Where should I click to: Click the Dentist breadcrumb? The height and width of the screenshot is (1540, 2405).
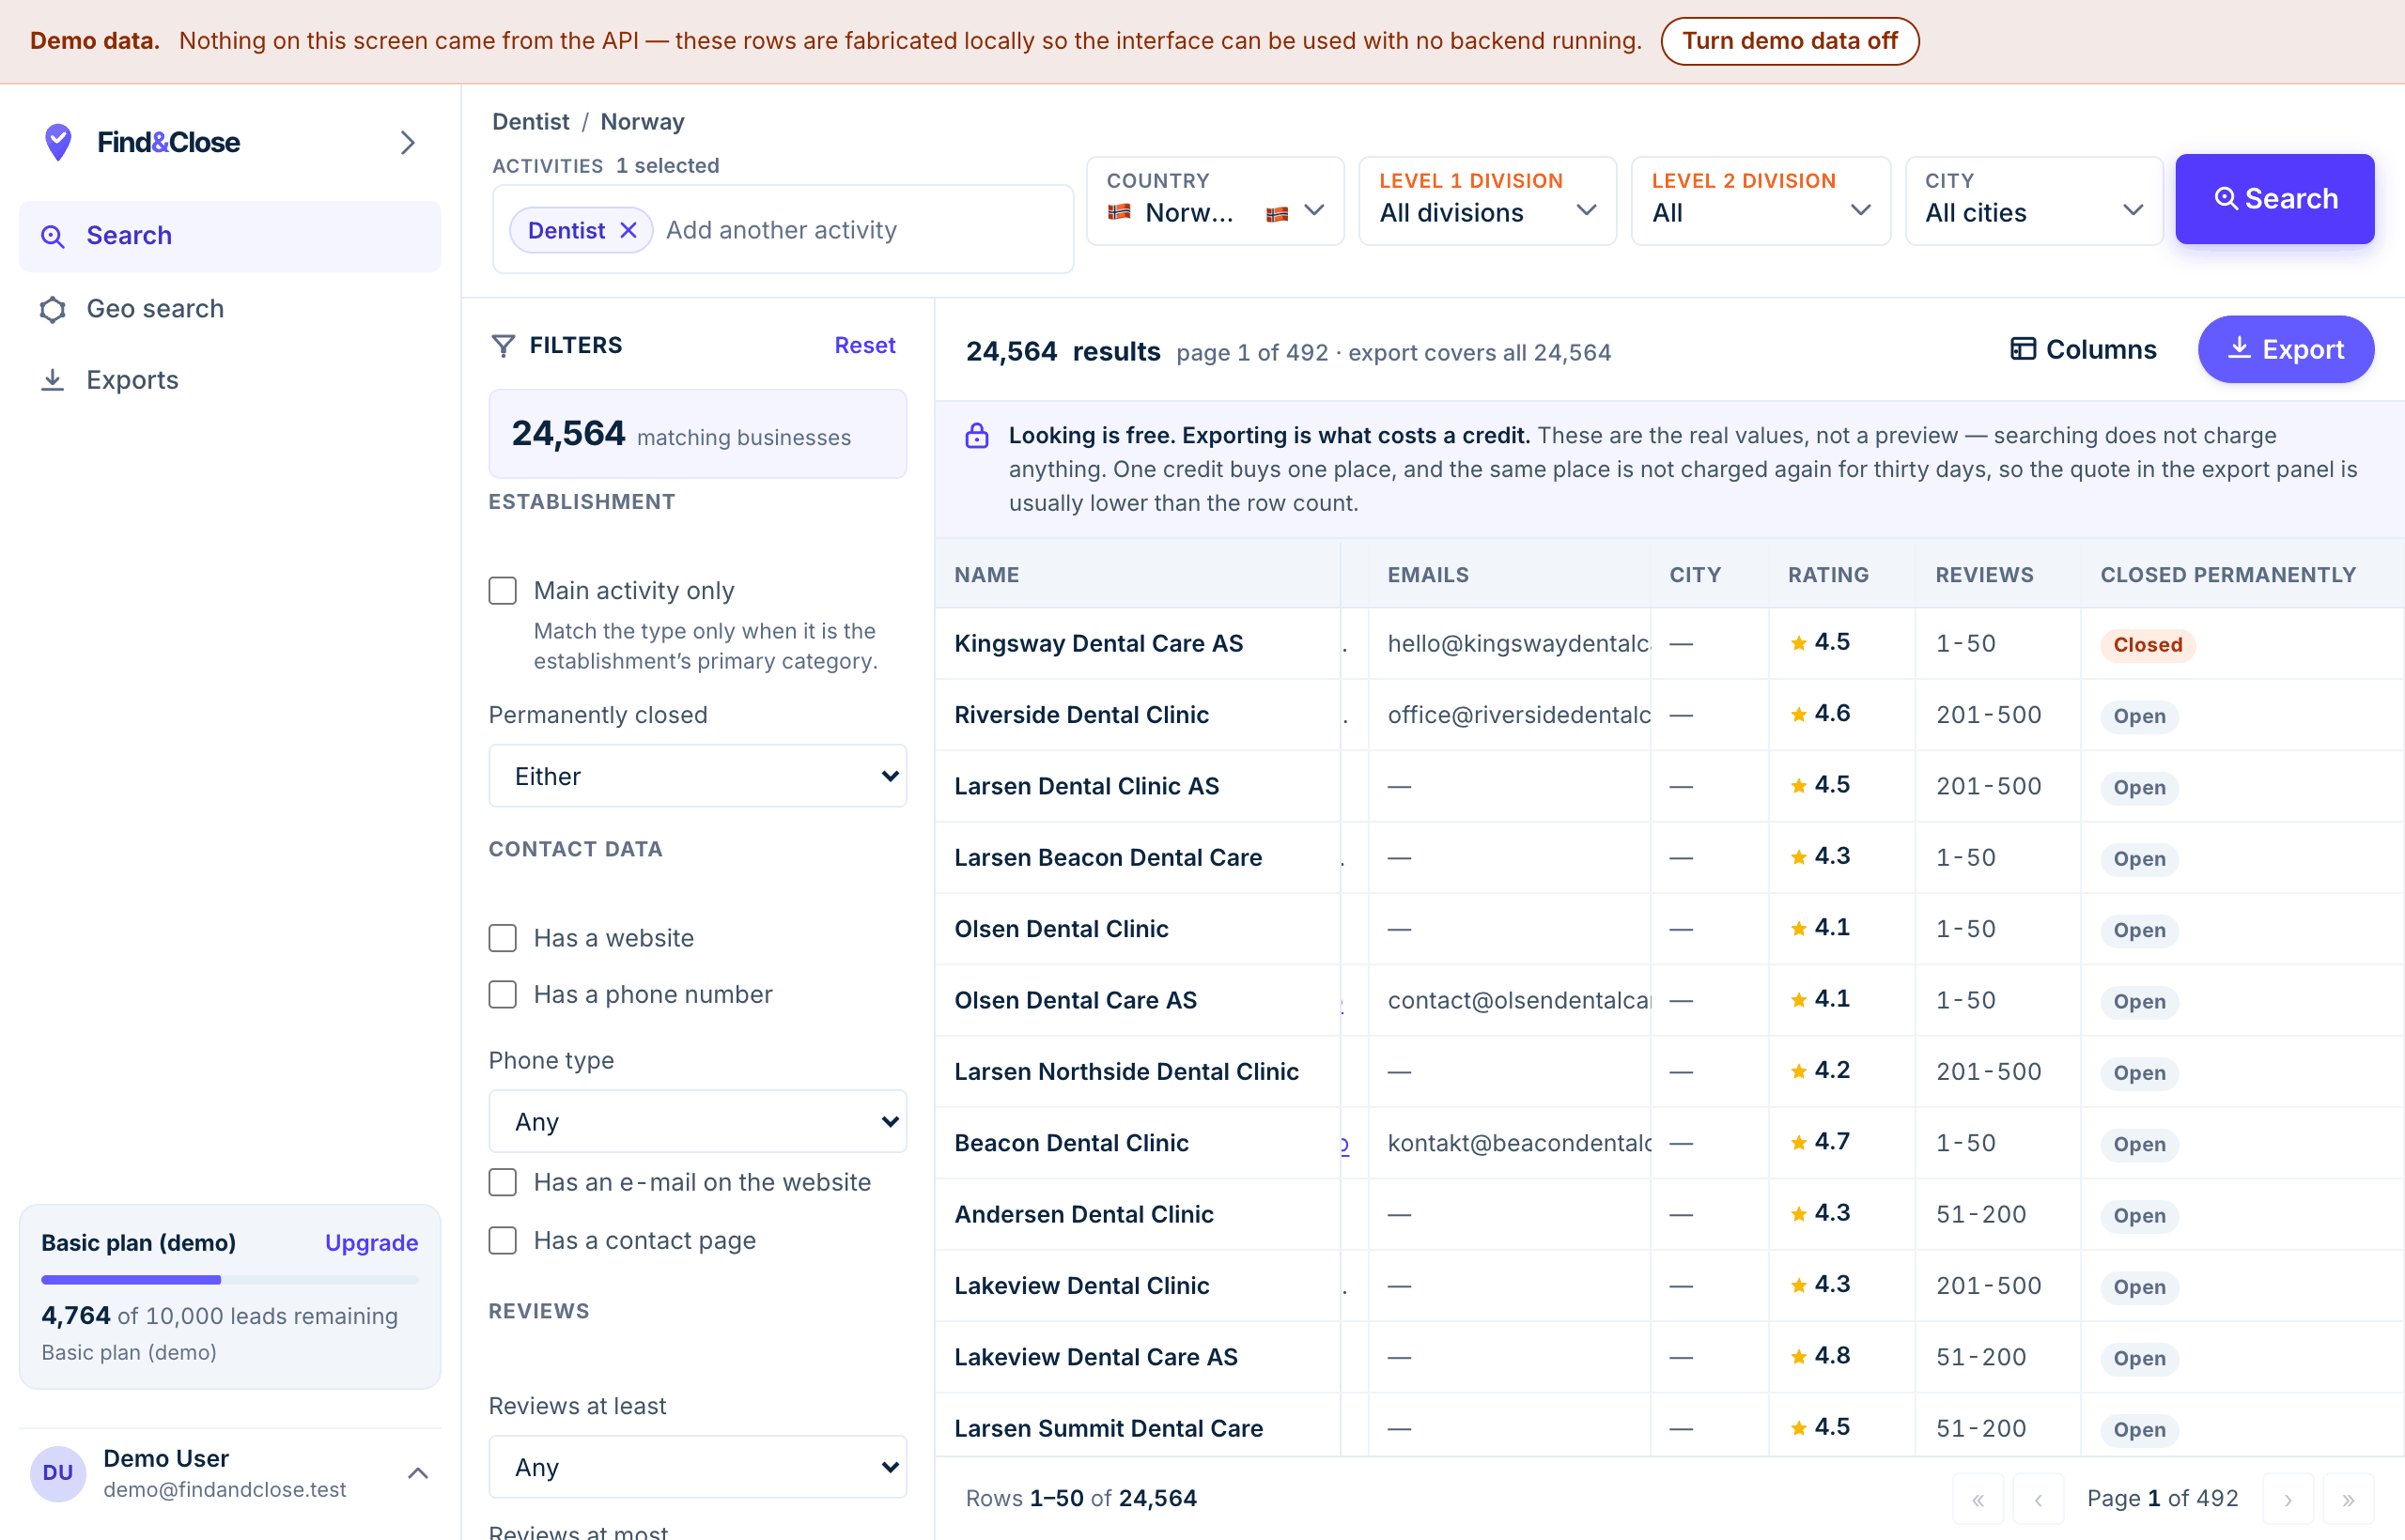[530, 122]
